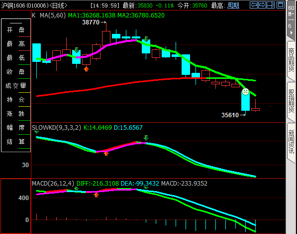297x234 pixels.
Task: Toggle the split-panel layout icon
Action: [x=271, y=5]
